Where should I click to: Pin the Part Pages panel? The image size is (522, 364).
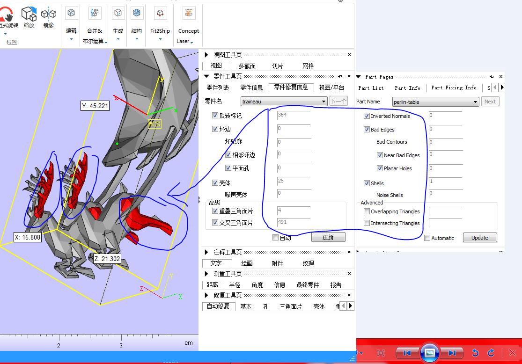pyautogui.click(x=492, y=77)
